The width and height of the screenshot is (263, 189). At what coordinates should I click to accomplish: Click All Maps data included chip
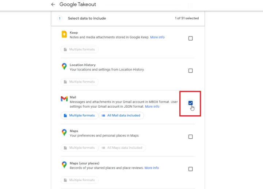122,148
